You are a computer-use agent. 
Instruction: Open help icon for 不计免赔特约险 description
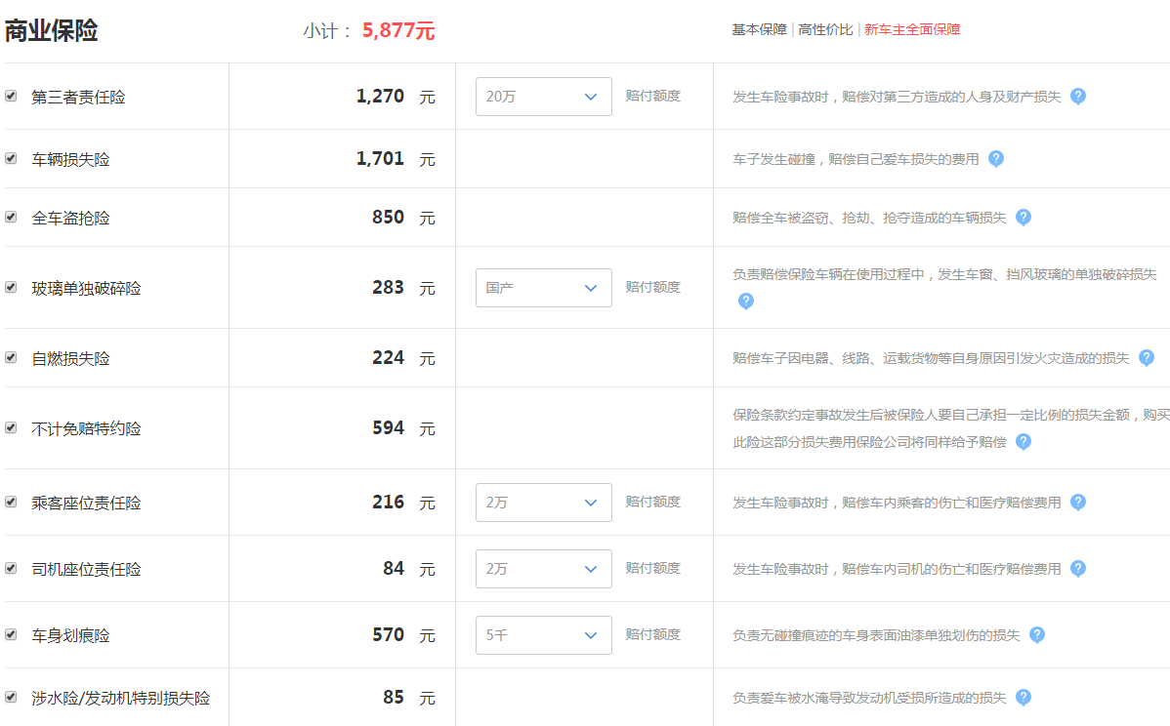pos(1023,441)
